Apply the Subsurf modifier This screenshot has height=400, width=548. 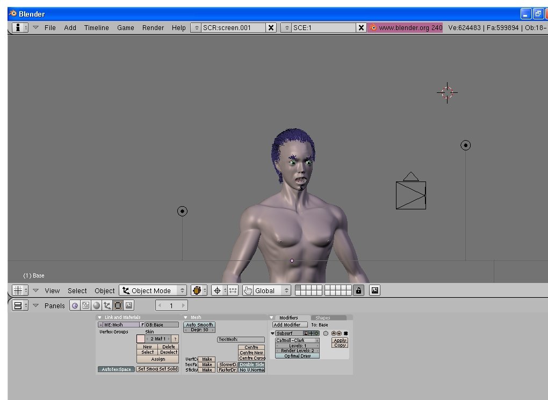(x=340, y=340)
